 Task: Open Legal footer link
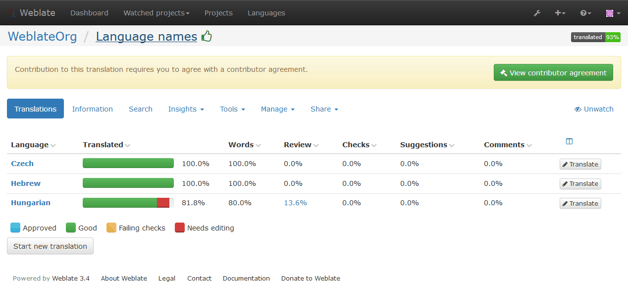point(167,278)
